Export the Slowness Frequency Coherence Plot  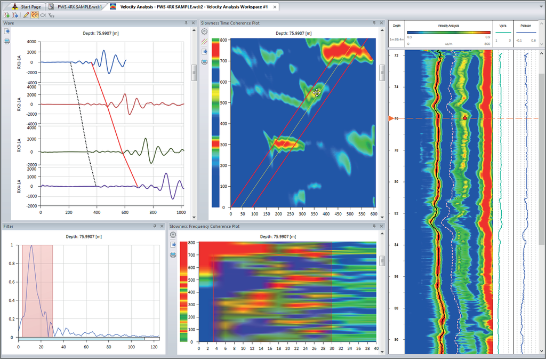tap(173, 244)
